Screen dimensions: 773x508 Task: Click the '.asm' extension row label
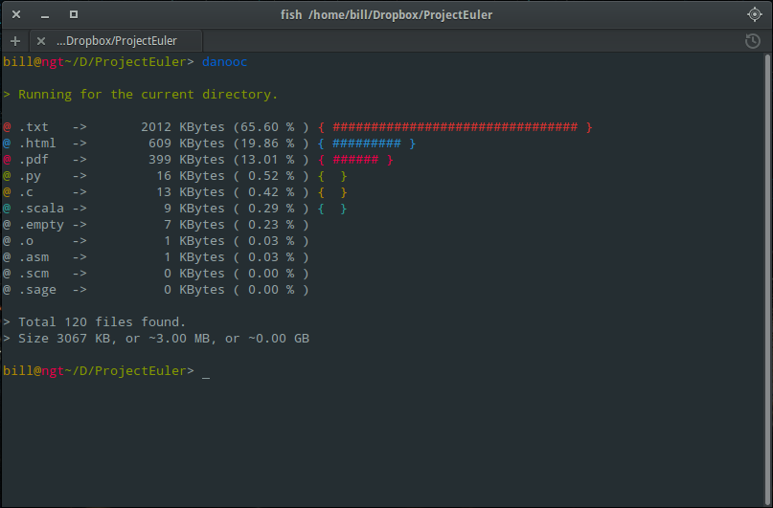(34, 257)
